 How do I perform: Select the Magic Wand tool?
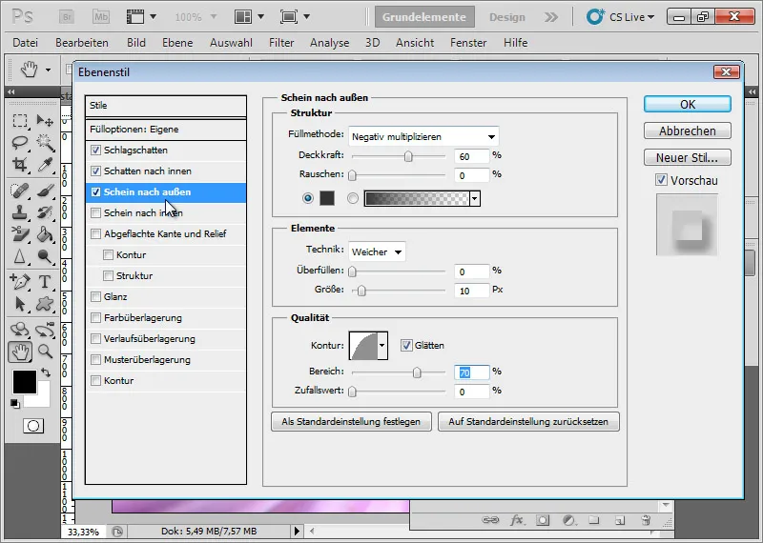(x=45, y=143)
